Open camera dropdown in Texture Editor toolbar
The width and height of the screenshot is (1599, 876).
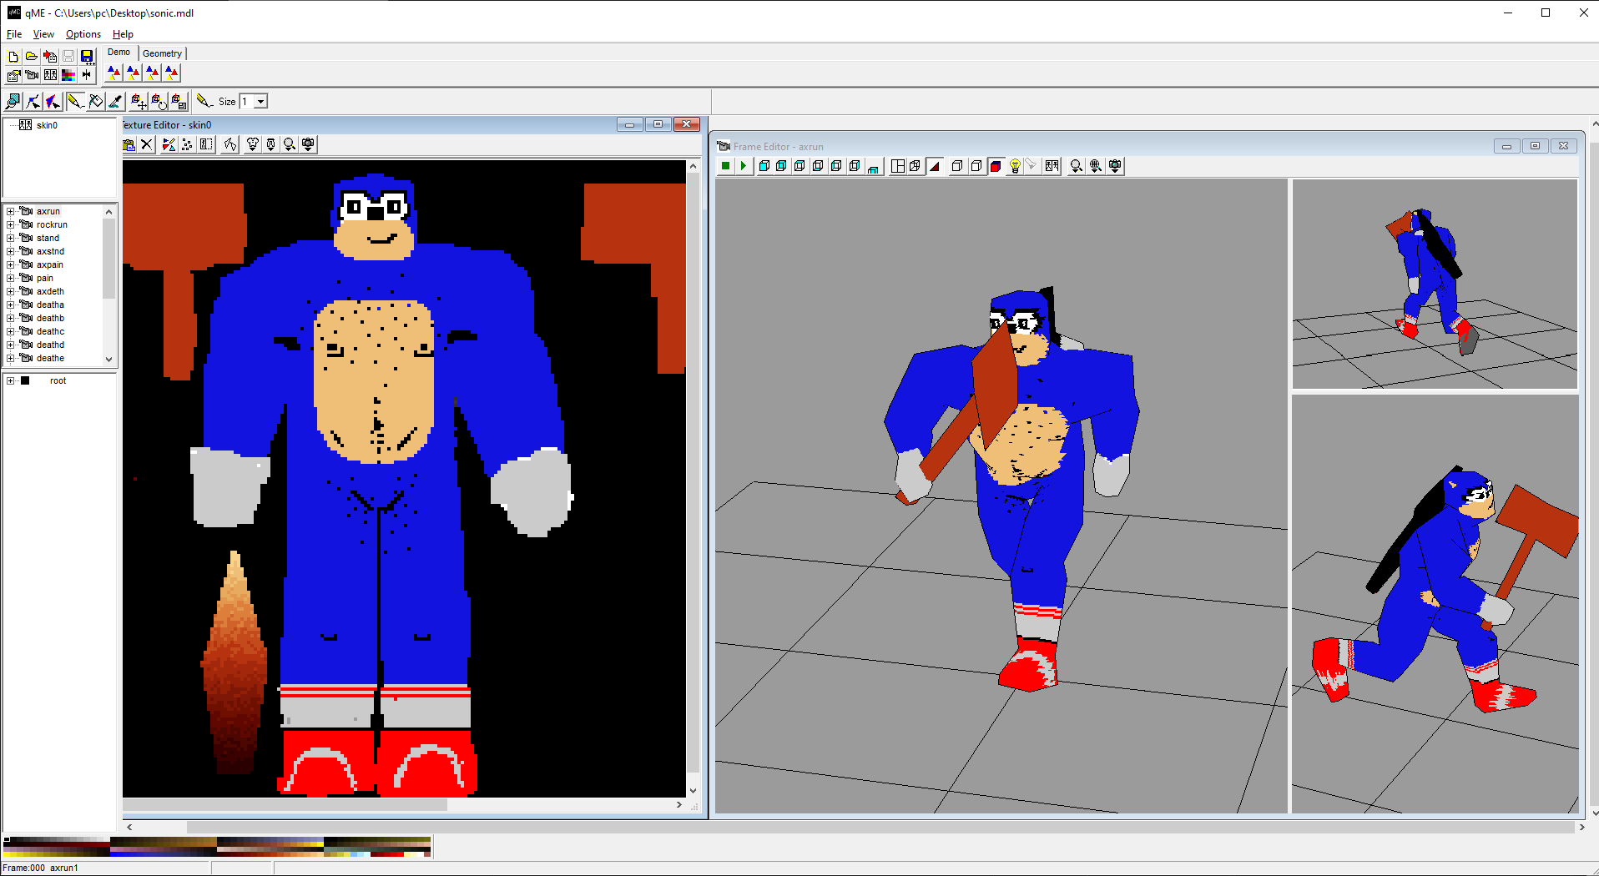click(308, 144)
